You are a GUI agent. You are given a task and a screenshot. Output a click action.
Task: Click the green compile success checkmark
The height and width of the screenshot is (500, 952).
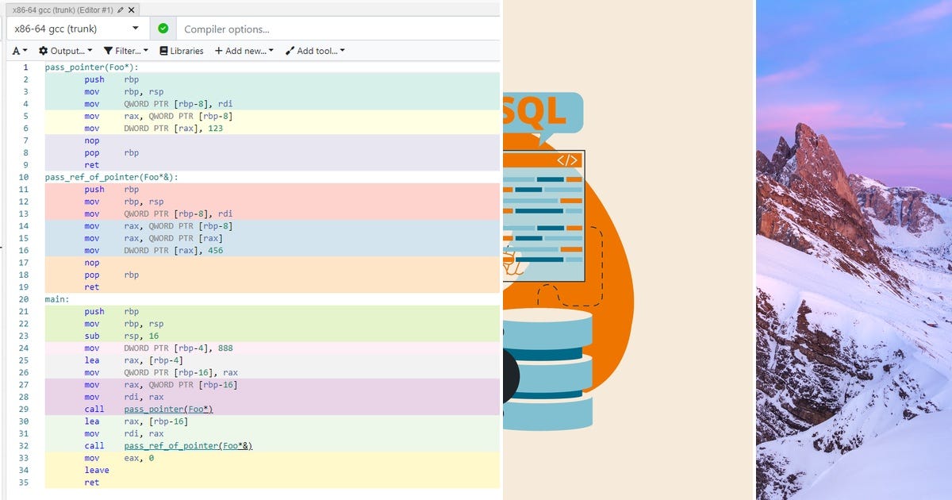tap(163, 27)
